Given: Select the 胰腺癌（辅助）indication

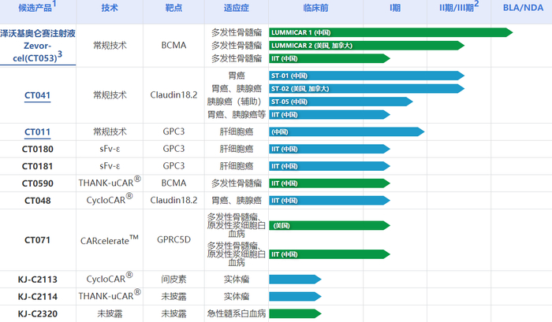Looking at the screenshot, I should point(237,102).
